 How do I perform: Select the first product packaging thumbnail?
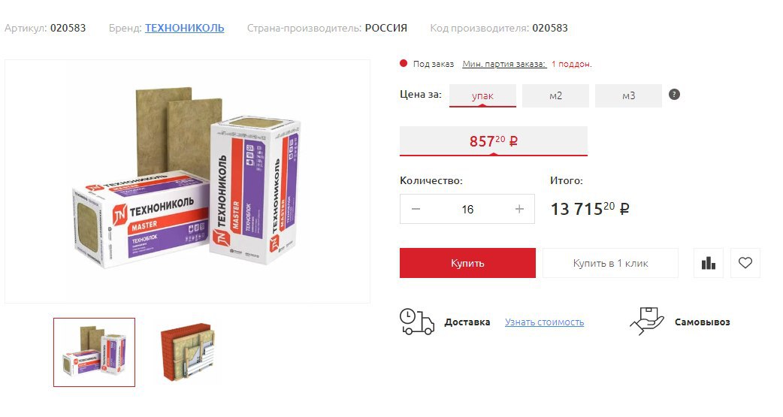(95, 352)
